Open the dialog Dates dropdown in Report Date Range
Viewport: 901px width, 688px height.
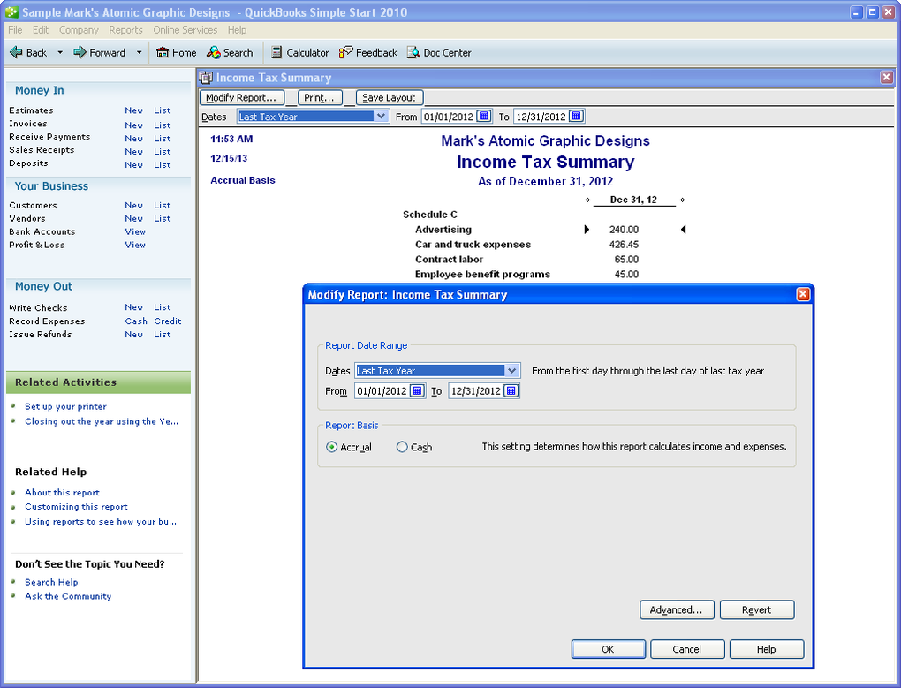coord(512,370)
